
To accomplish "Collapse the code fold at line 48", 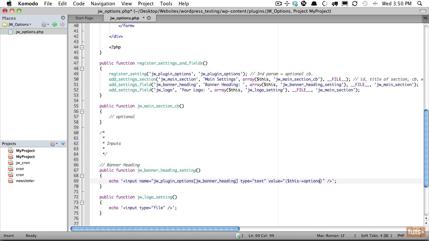I will (82, 69).
